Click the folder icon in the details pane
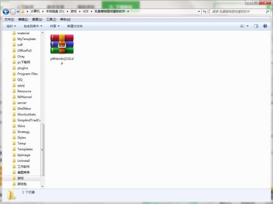 tap(11, 195)
